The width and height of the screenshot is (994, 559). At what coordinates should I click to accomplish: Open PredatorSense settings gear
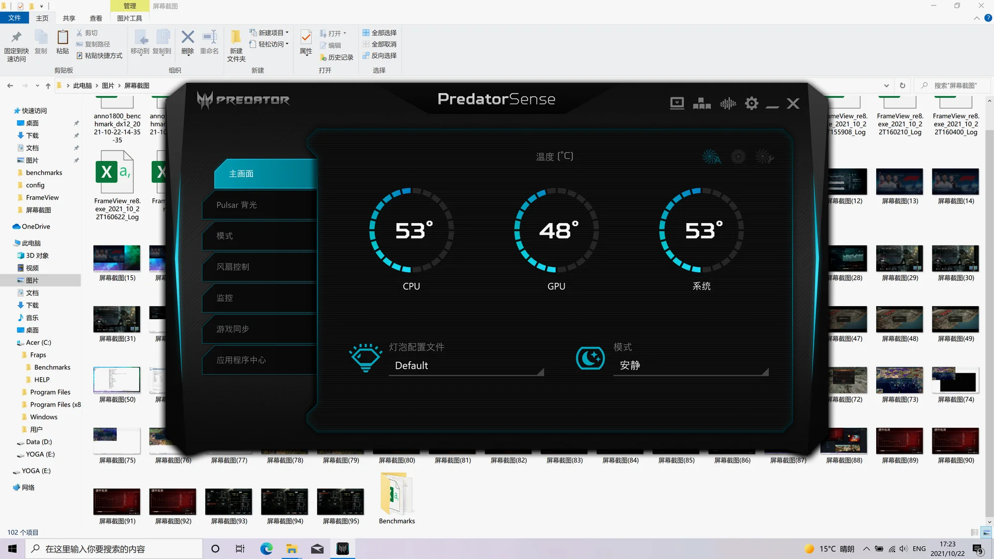(751, 103)
